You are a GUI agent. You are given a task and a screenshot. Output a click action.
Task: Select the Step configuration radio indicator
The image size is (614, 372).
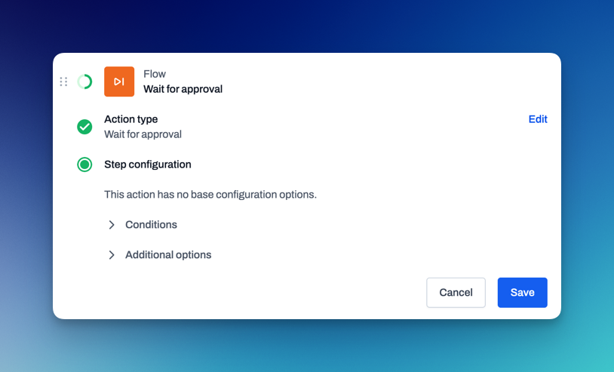(84, 164)
